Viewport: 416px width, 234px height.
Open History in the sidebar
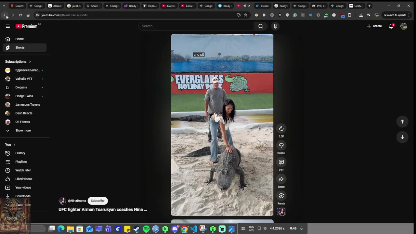[x=25, y=153]
